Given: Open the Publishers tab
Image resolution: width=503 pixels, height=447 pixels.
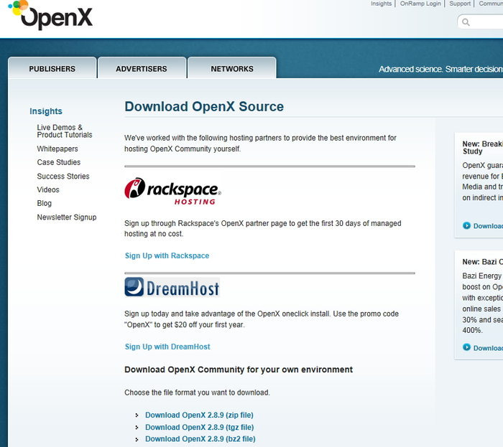Looking at the screenshot, I should [52, 69].
